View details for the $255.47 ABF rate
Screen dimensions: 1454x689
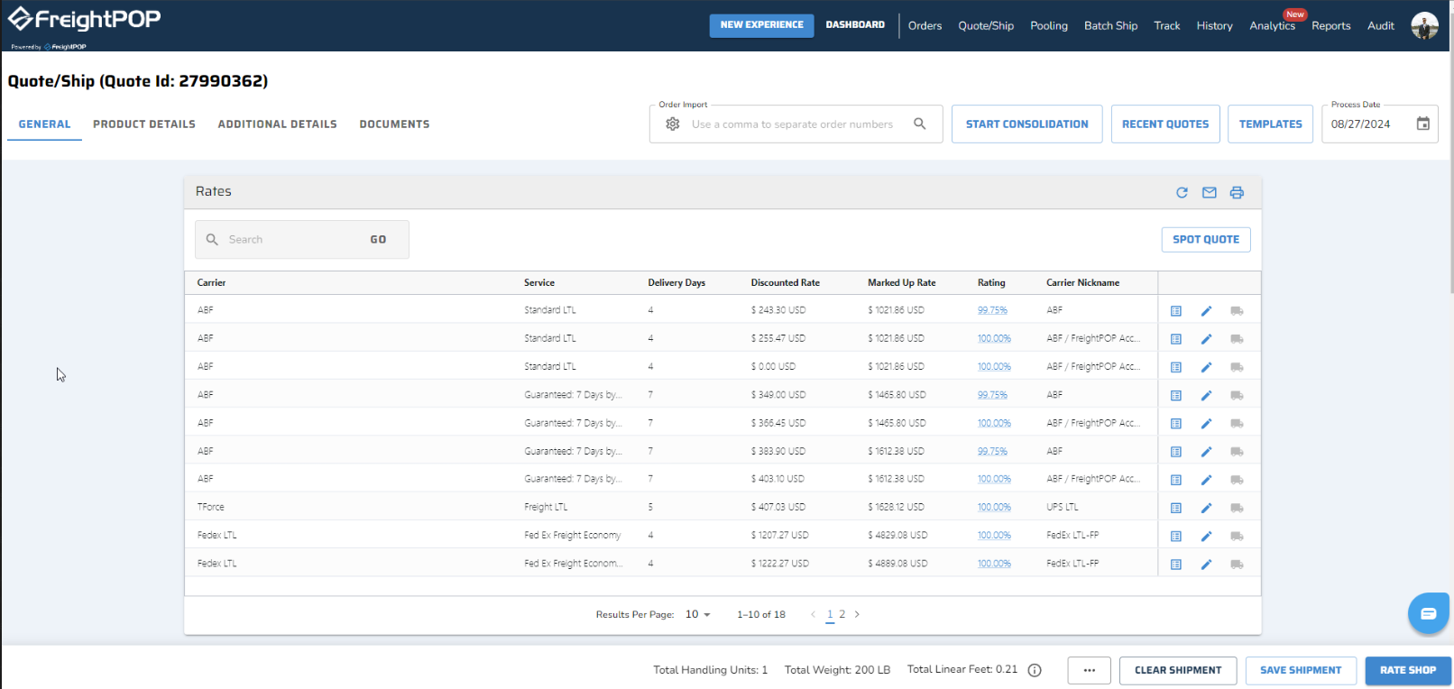[x=1176, y=339]
